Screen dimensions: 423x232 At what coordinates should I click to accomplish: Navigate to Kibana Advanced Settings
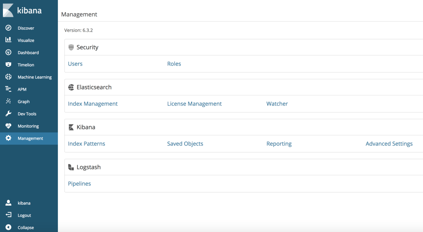[389, 144]
